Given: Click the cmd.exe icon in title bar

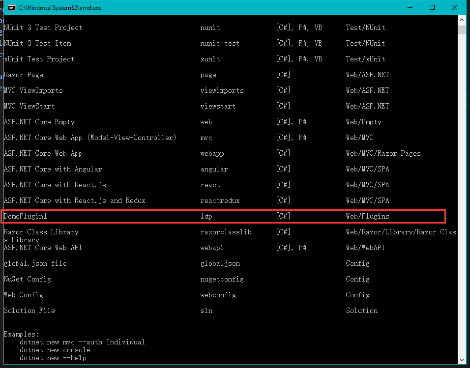Looking at the screenshot, I should point(11,7).
